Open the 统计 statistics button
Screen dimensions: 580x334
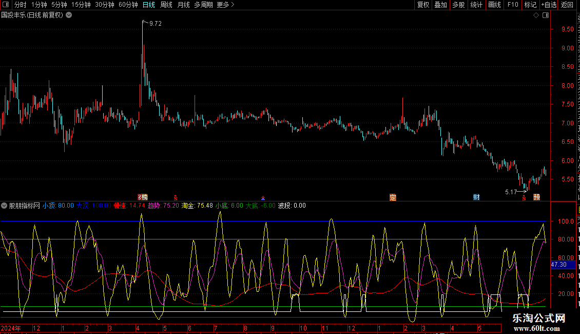(x=476, y=5)
